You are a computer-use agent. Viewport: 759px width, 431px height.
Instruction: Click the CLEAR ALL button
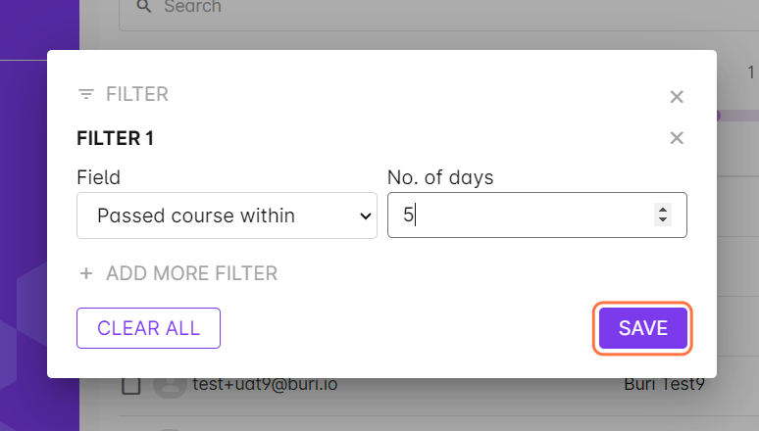tap(148, 328)
